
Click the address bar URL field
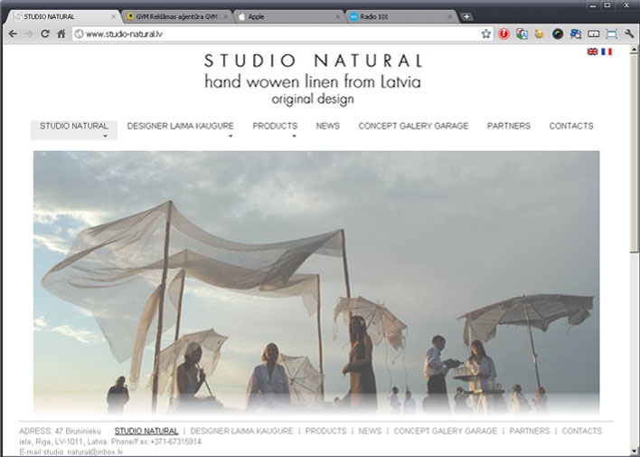[282, 33]
